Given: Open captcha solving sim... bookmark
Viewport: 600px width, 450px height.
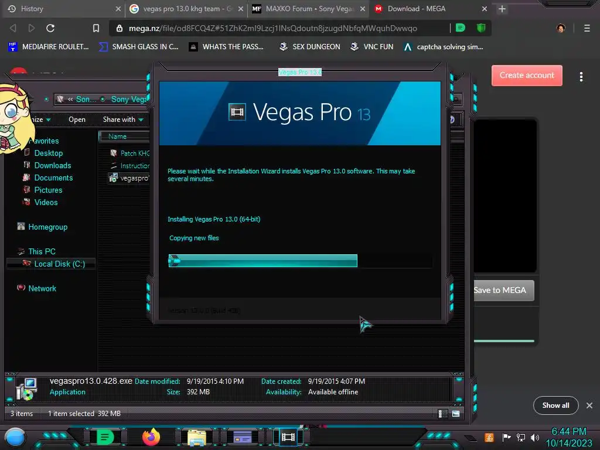Looking at the screenshot, I should [444, 47].
